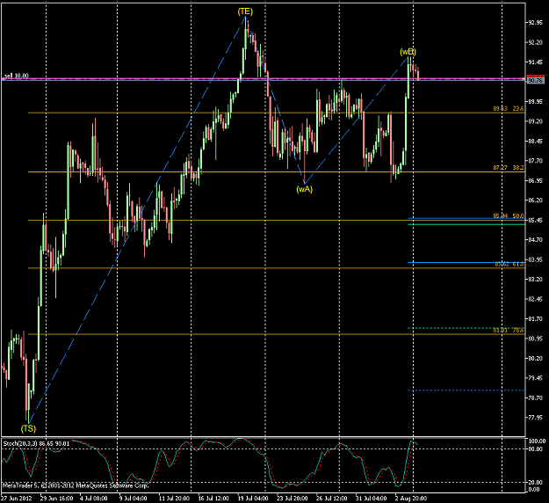
Task: Click the 11 Jul 20:00 time label
Action: click(x=174, y=498)
